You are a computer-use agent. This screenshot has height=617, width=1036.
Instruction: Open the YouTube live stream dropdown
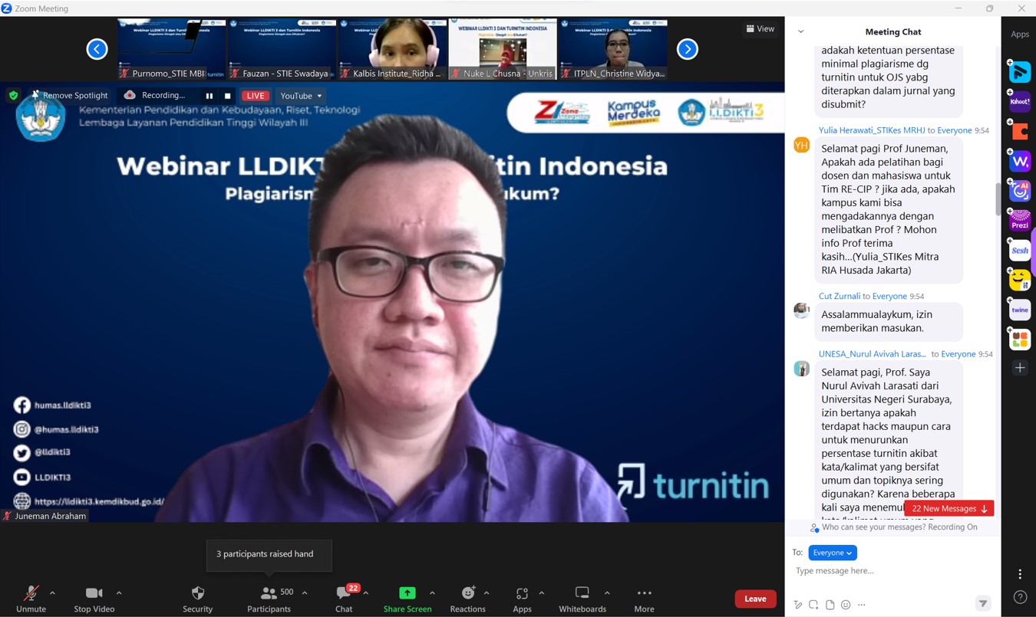point(300,96)
